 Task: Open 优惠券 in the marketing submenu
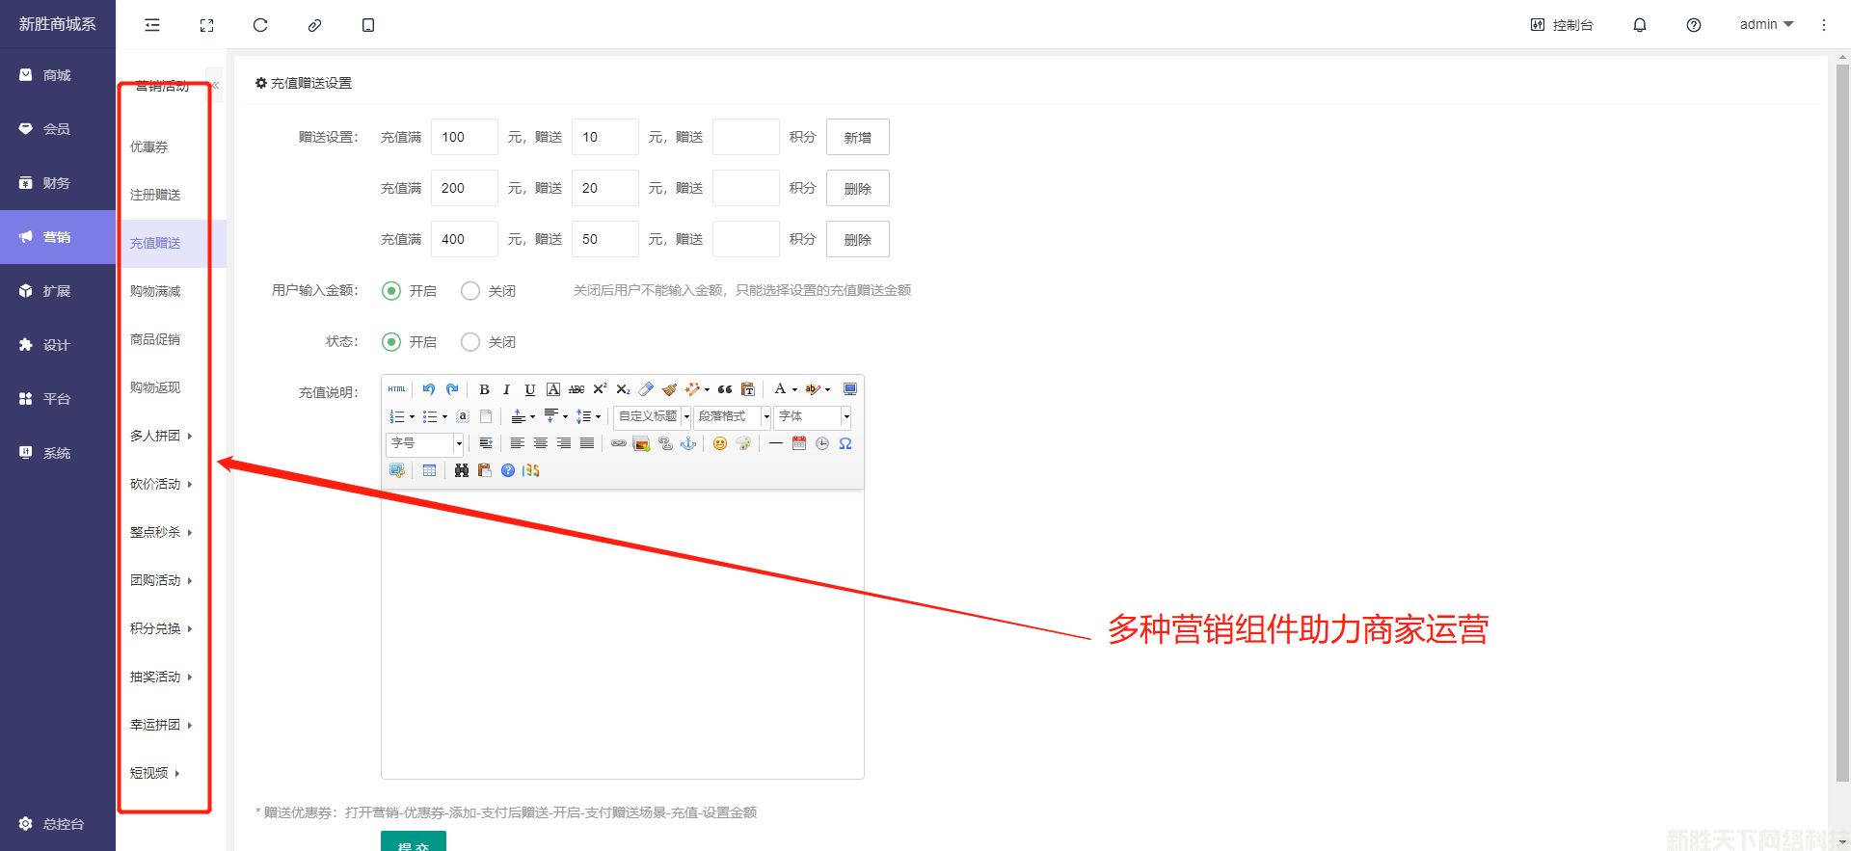click(149, 146)
